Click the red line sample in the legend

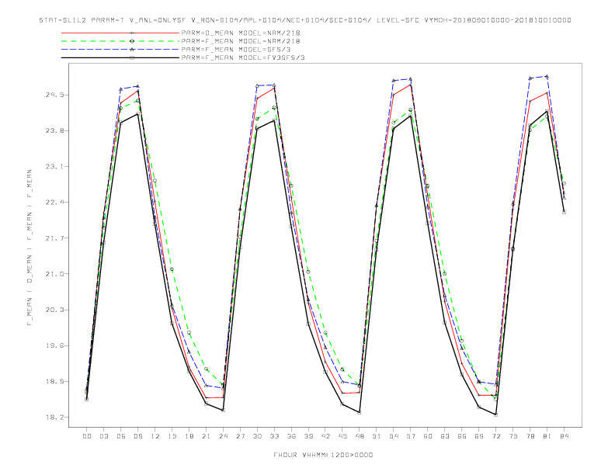pyautogui.click(x=120, y=33)
